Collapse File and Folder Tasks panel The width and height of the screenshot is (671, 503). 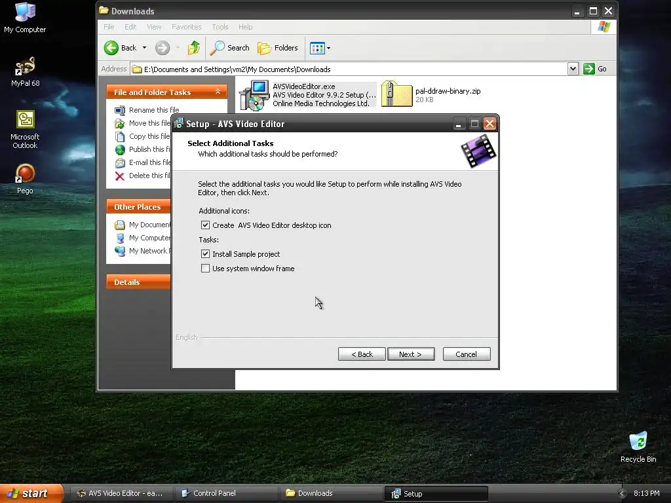pyautogui.click(x=218, y=92)
